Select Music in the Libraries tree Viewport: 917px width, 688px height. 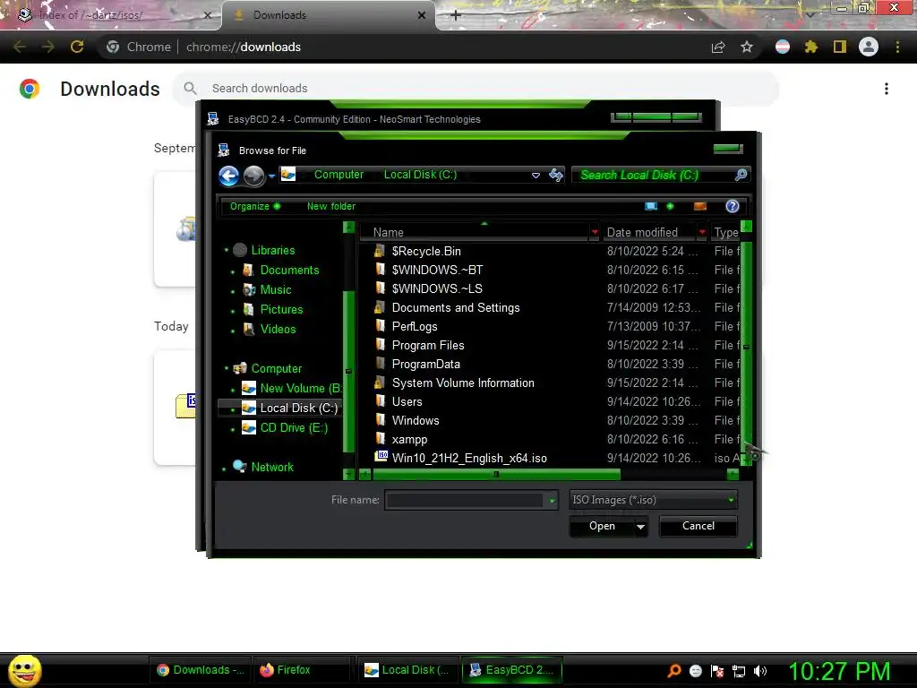pos(276,289)
